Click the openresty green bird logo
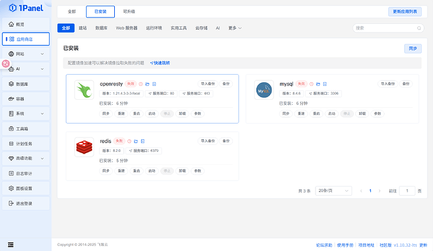Viewport: 433px width, 251px height. [x=84, y=90]
